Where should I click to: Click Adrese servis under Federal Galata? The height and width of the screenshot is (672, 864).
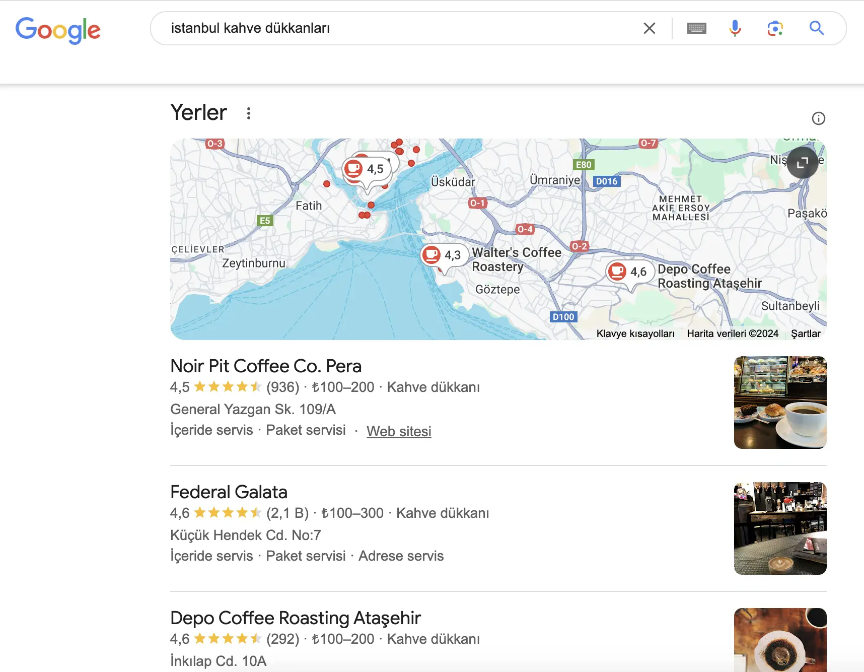pyautogui.click(x=401, y=556)
